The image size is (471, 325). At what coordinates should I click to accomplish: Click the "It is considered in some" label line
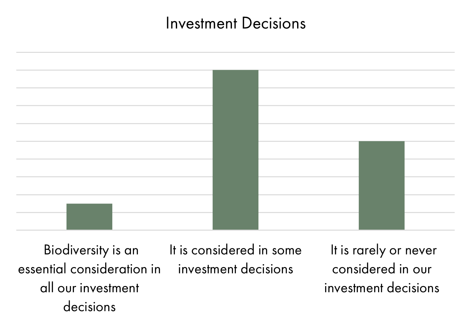[x=235, y=250]
